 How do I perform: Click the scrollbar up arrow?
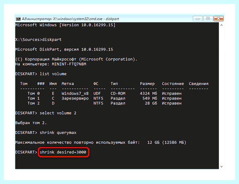tap(222, 25)
